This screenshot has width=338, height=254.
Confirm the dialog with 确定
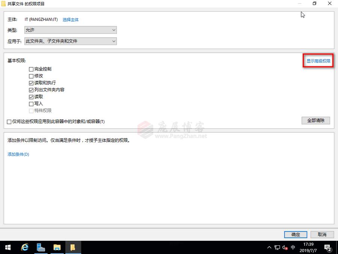(x=295, y=234)
